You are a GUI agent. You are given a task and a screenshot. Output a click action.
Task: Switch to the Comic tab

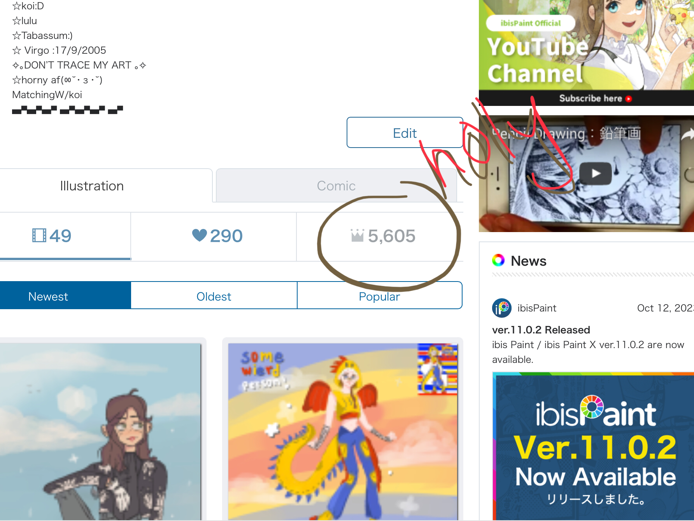tap(336, 186)
